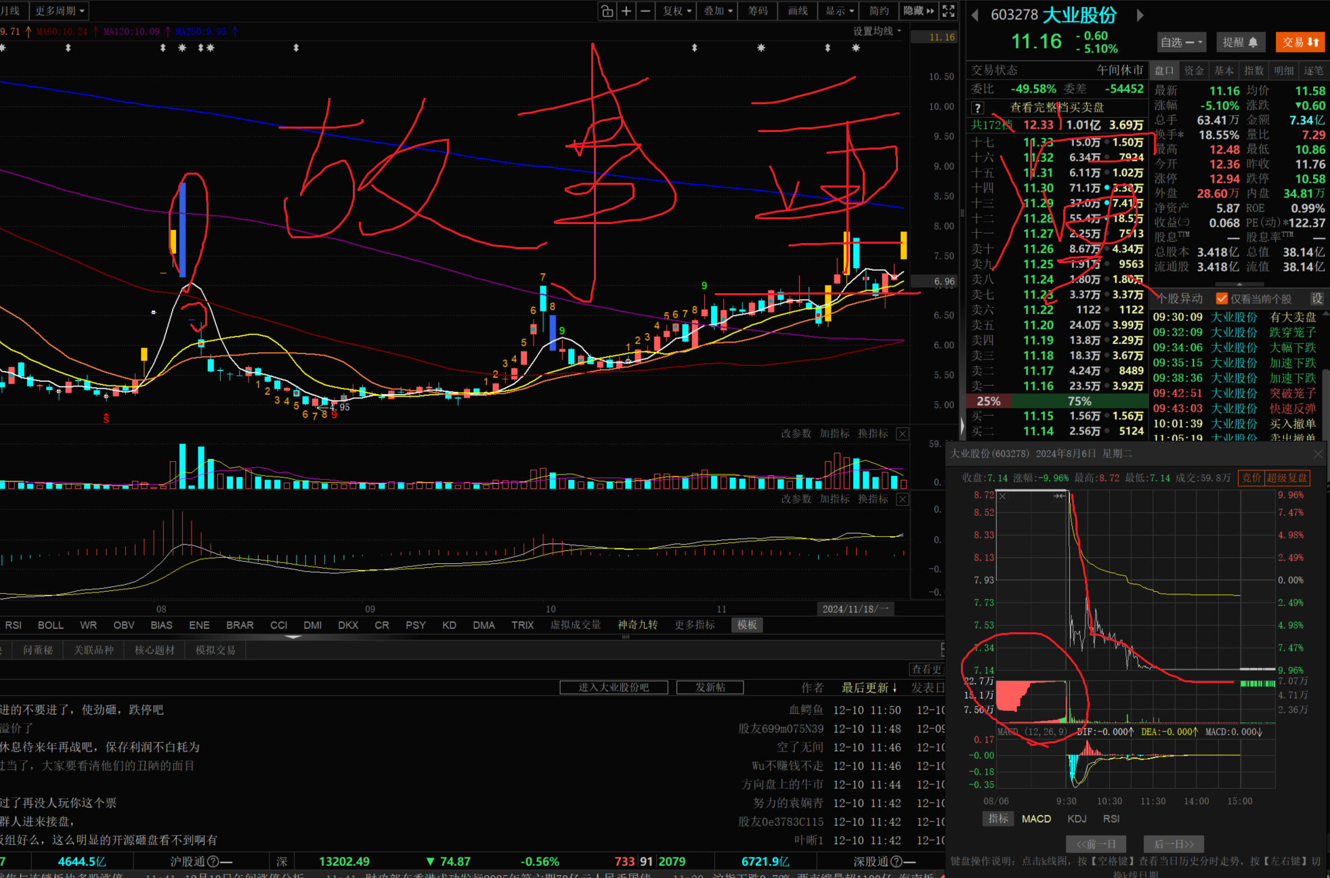
Task: Toggle 竞价 option in intraday popup
Action: point(1251,478)
